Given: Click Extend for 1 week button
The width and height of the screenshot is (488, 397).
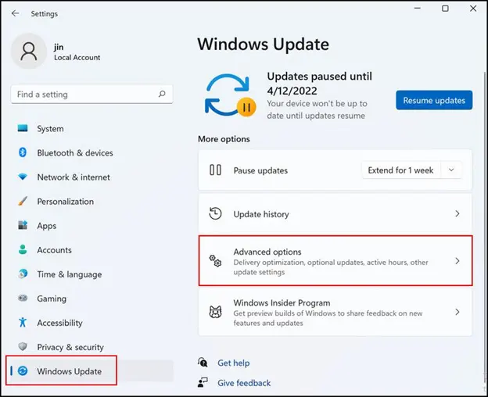Looking at the screenshot, I should click(x=401, y=170).
